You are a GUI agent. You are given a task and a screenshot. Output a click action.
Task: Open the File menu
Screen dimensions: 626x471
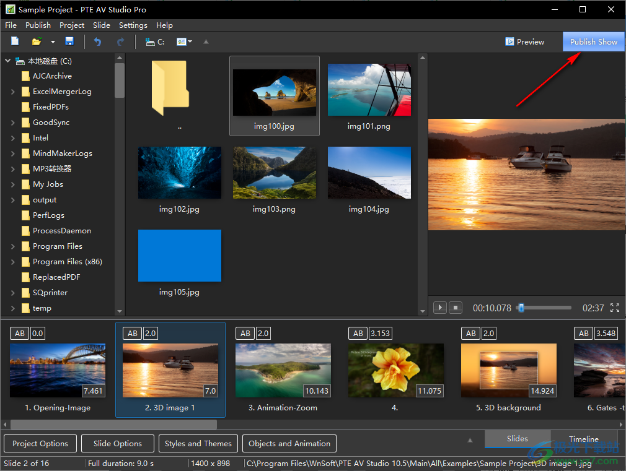(11, 25)
